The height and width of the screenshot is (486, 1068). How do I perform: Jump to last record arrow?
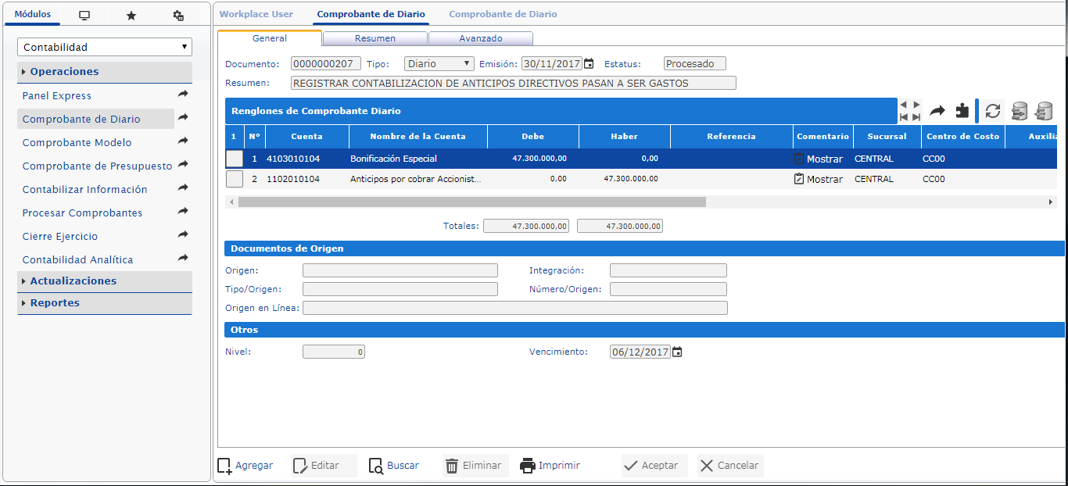[917, 117]
